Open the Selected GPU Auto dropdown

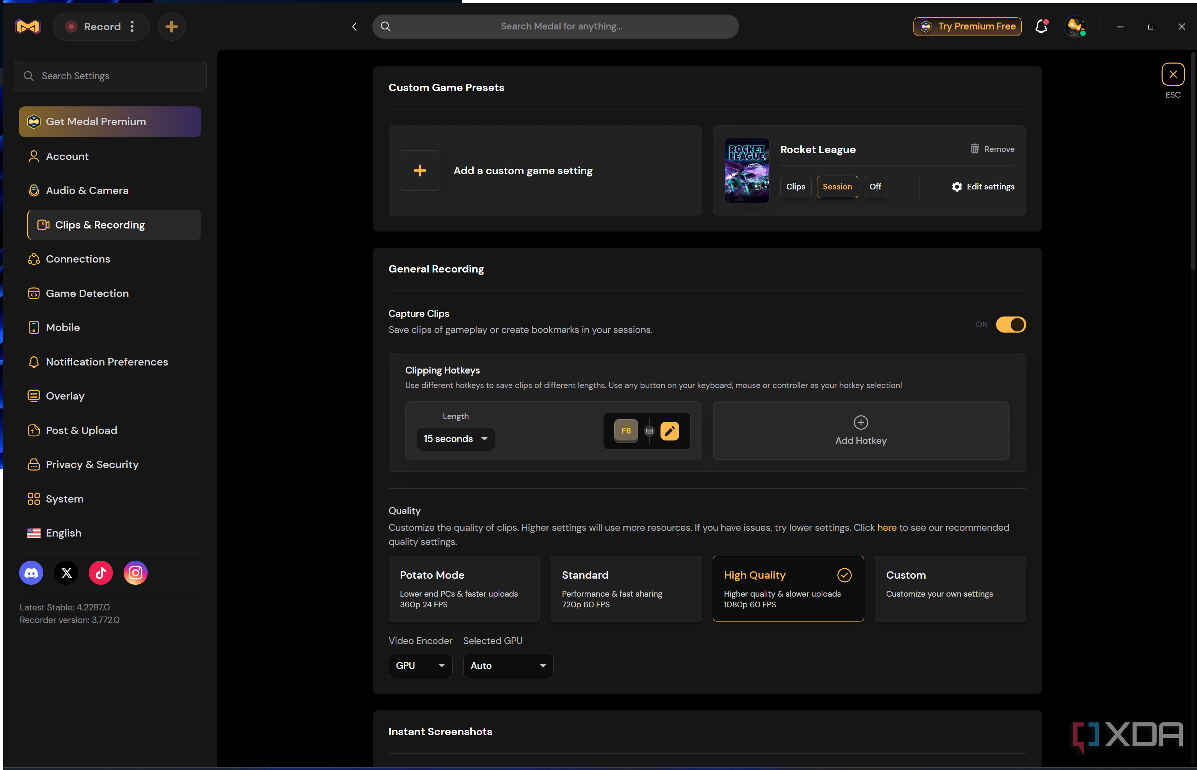point(509,666)
